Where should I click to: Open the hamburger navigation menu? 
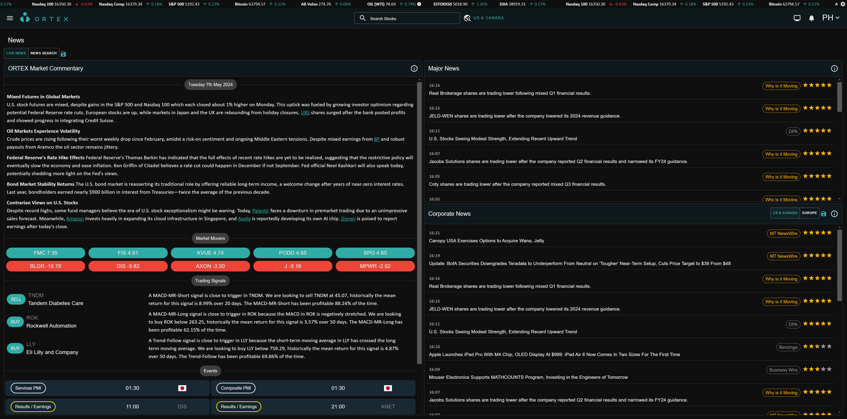(x=10, y=18)
